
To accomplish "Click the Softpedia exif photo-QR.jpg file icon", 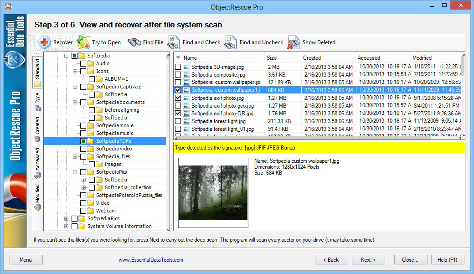I will [186, 114].
